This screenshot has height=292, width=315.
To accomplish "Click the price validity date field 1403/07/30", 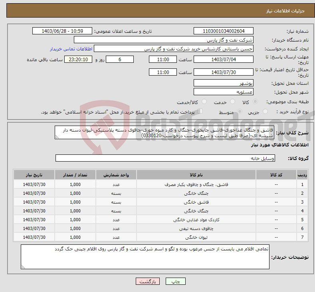I will point(224,72).
